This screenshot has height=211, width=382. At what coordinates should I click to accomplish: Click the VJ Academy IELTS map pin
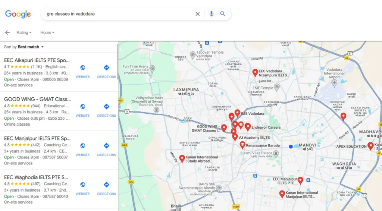(x=235, y=137)
